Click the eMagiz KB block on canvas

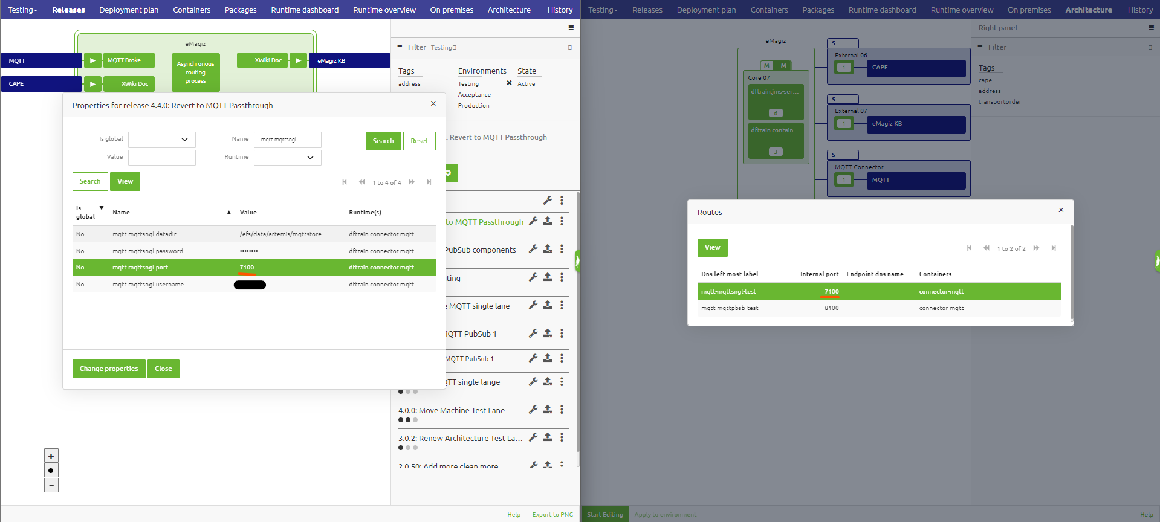click(349, 60)
